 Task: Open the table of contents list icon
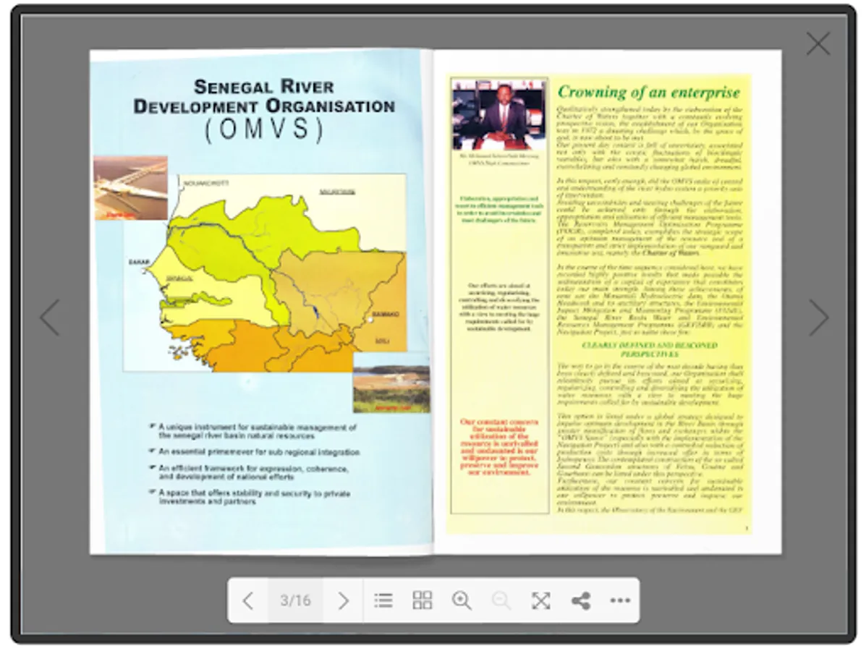click(x=383, y=600)
